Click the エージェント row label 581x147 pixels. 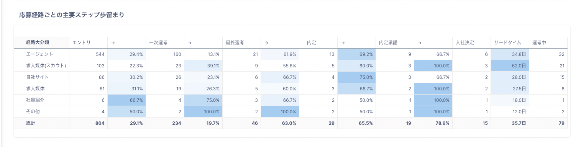point(39,54)
